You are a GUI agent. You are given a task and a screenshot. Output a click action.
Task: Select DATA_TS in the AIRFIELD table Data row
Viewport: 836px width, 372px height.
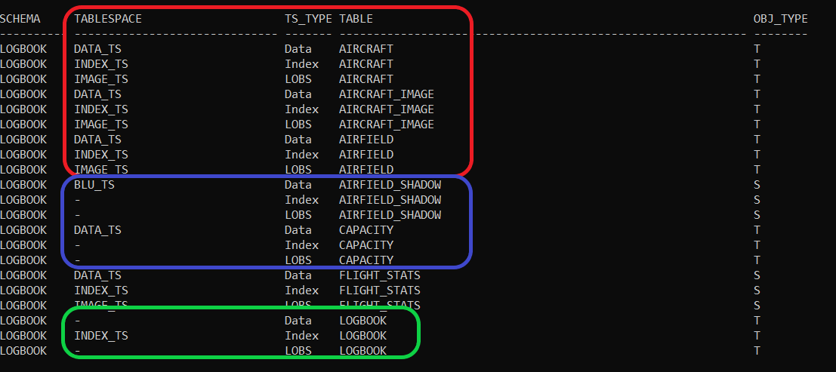pyautogui.click(x=97, y=140)
